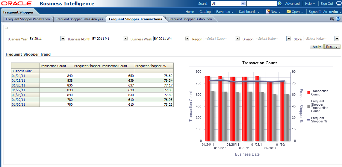Switch to Frequent Shopper Penetration tab
This screenshot has width=342, height=167.
(28, 19)
